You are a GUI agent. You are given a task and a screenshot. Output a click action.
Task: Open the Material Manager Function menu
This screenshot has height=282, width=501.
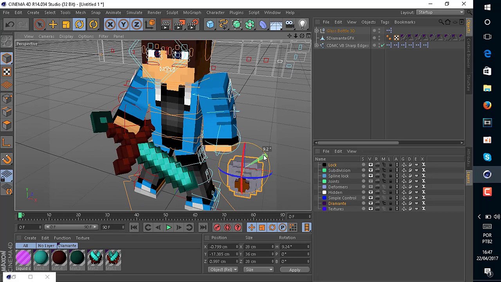(x=62, y=238)
